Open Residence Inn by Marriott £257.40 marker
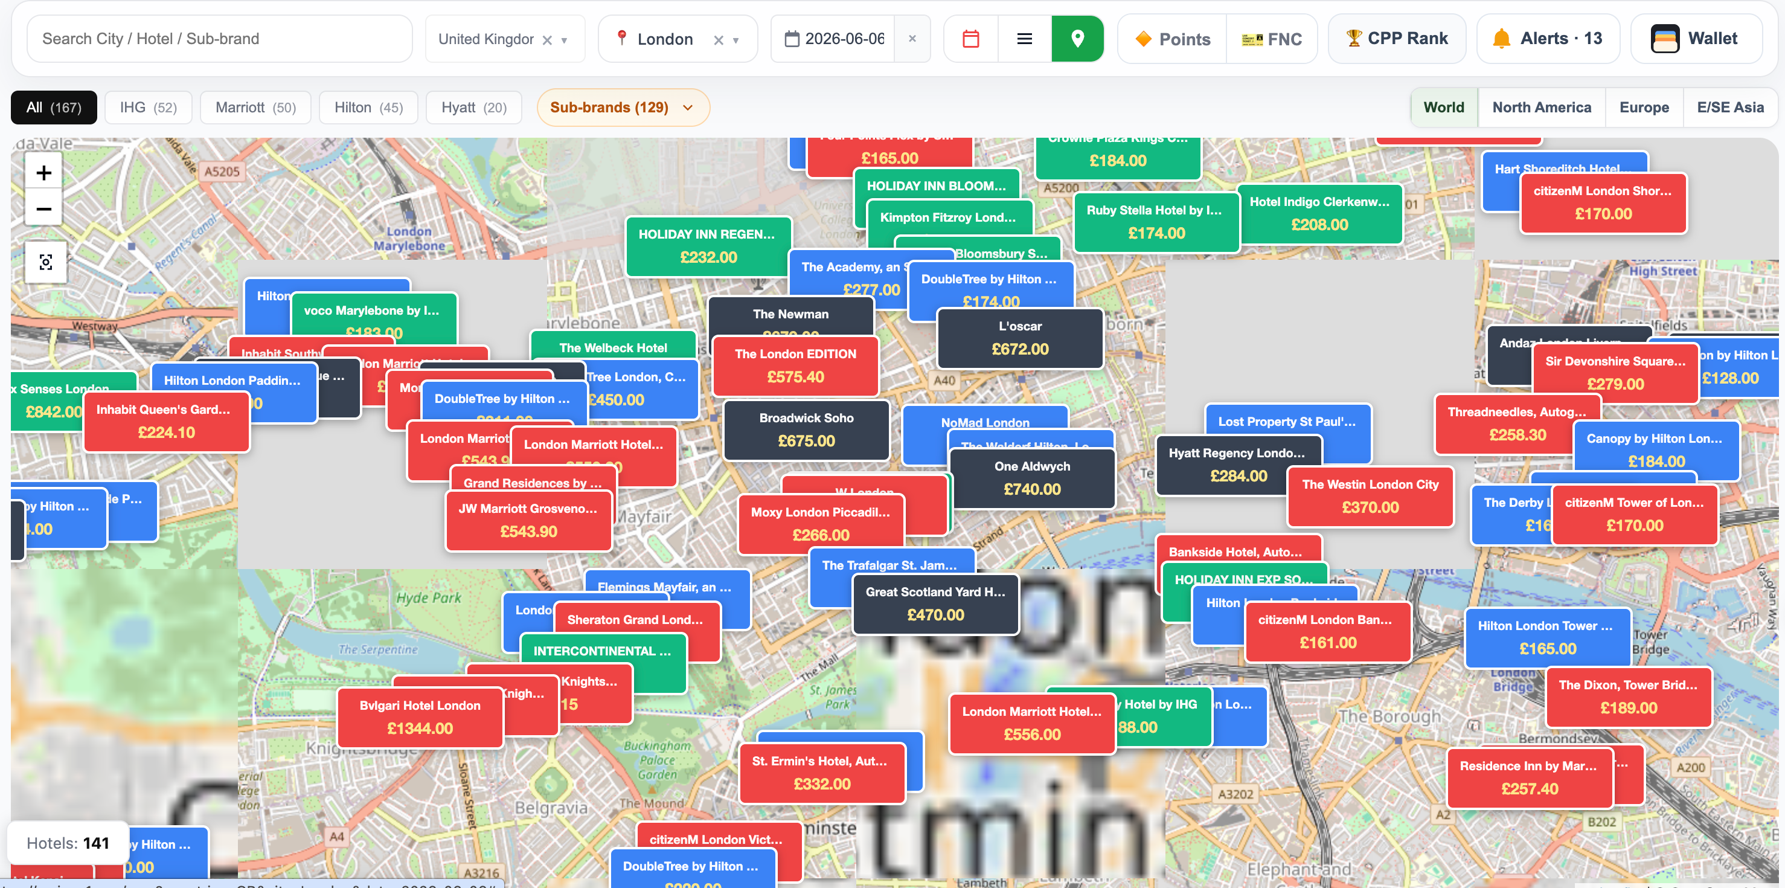 tap(1530, 778)
